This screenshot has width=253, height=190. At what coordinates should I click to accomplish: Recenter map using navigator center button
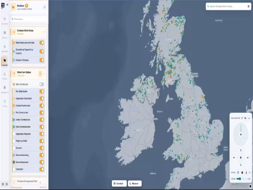pyautogui.click(x=241, y=158)
